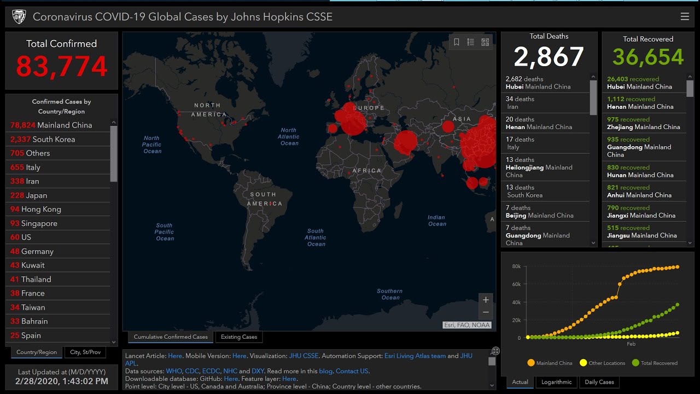Open the hamburger menu in the header
700x394 pixels.
(685, 16)
